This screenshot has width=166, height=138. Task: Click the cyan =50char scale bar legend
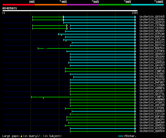point(121,136)
